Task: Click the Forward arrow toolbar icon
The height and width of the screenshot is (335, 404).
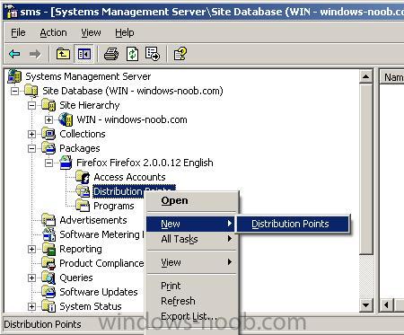Action: point(35,54)
